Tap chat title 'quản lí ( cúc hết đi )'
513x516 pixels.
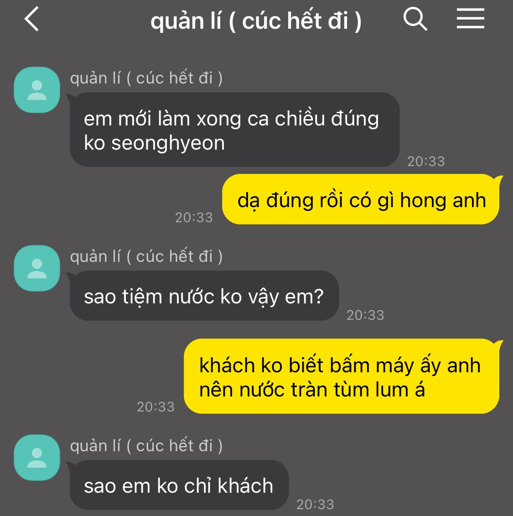point(256,21)
